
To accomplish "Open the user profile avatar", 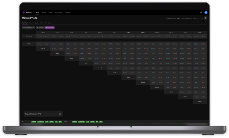I will tap(206, 12).
